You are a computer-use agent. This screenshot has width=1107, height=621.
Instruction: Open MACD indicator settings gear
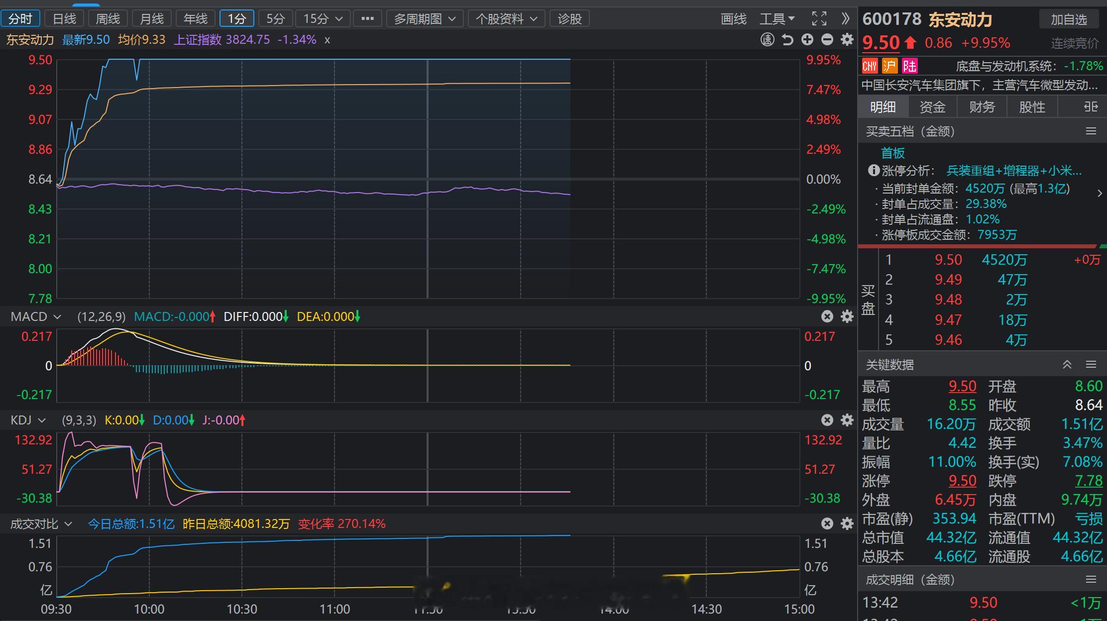(847, 316)
